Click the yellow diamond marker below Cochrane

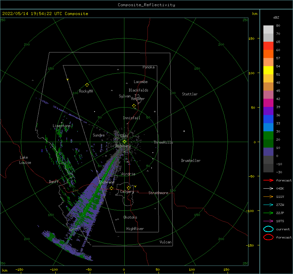(111, 188)
